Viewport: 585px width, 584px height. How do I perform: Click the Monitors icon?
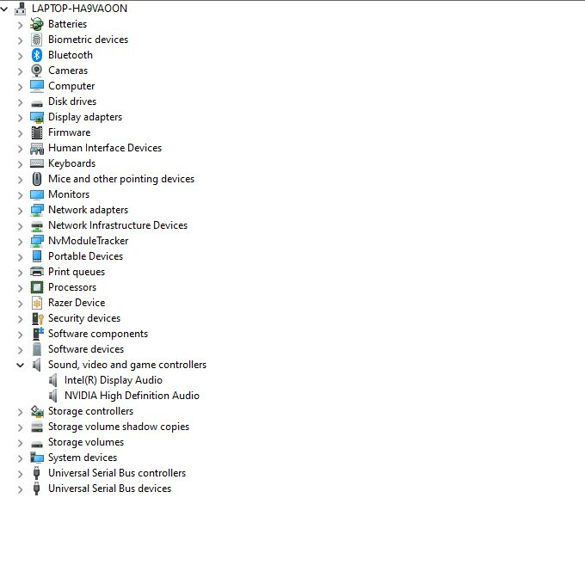36,194
